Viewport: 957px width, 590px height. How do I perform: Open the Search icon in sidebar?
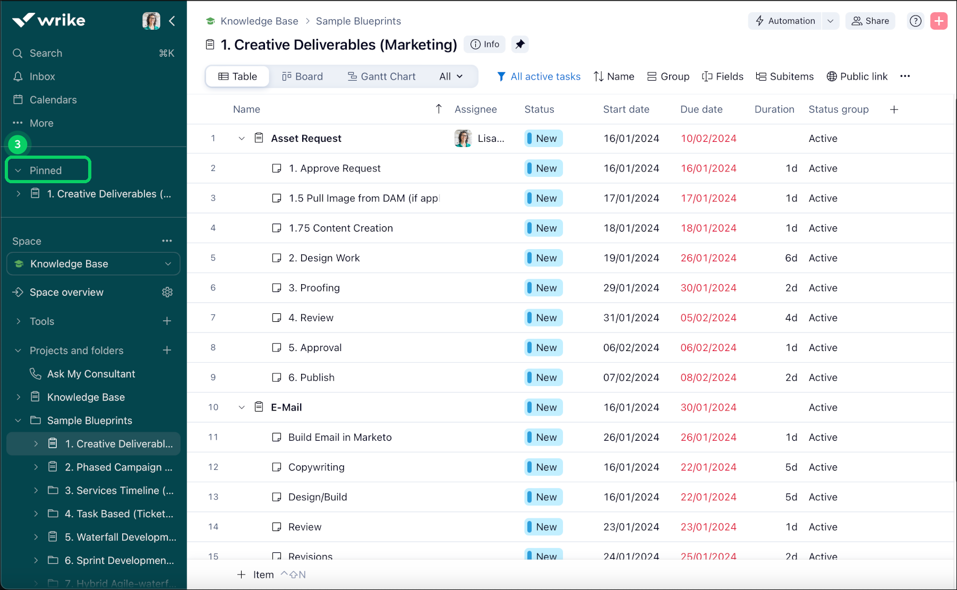[x=18, y=53]
